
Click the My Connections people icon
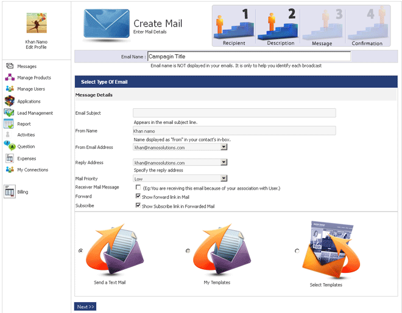click(x=10, y=170)
